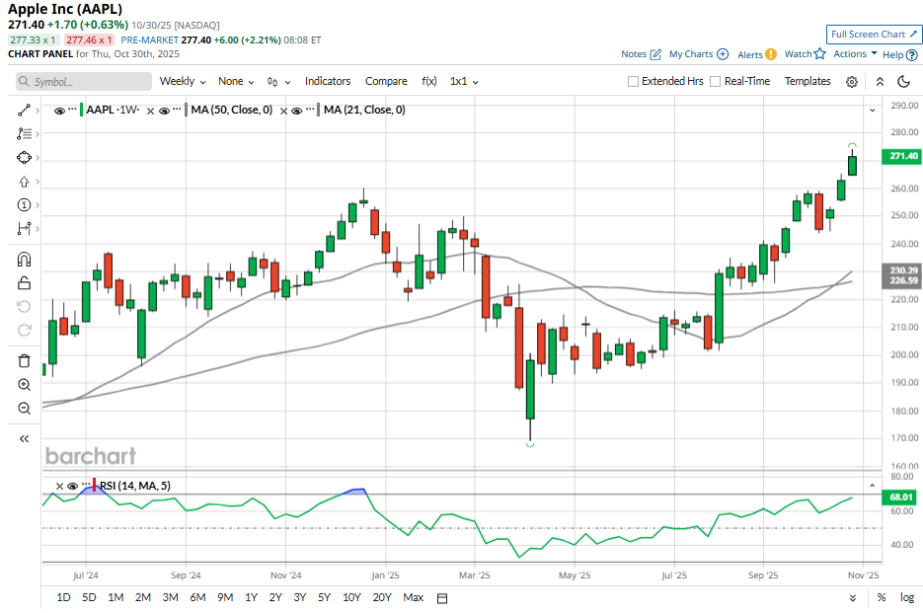Expand the 1x1 grid layout dropdown
This screenshot has height=613, width=923.
pyautogui.click(x=464, y=82)
